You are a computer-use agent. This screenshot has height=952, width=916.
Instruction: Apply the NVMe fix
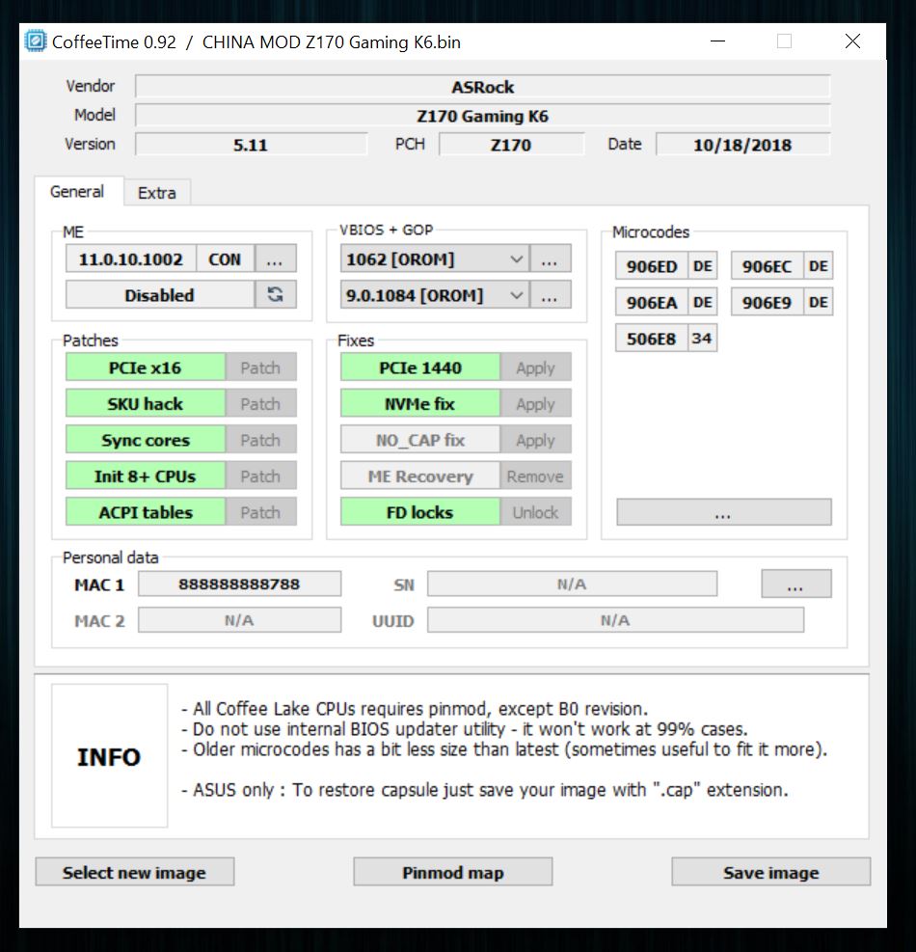[535, 404]
